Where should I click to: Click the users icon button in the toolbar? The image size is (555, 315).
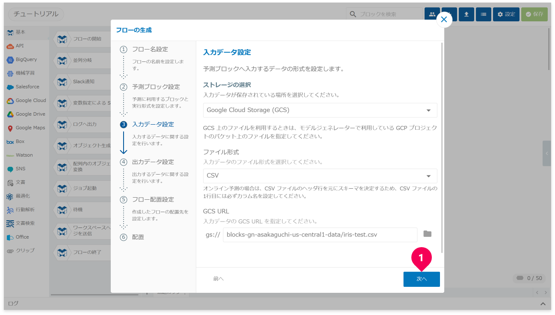432,14
